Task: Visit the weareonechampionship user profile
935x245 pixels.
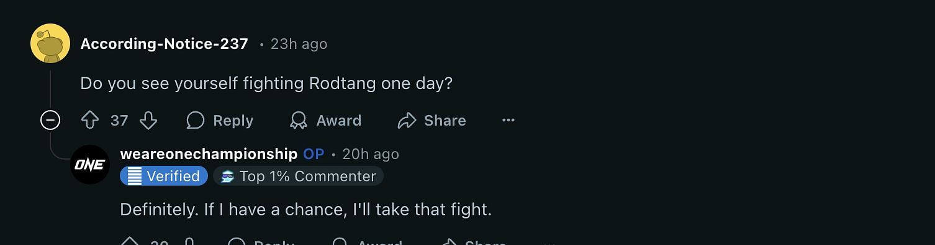Action: pyautogui.click(x=209, y=153)
